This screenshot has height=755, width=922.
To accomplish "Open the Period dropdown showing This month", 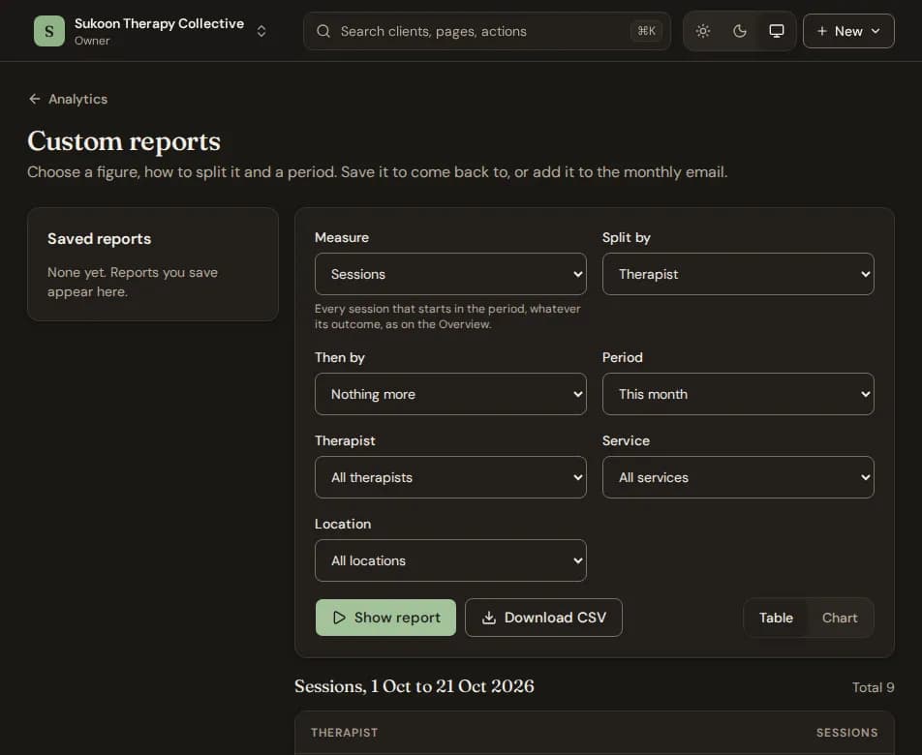I will 738,394.
